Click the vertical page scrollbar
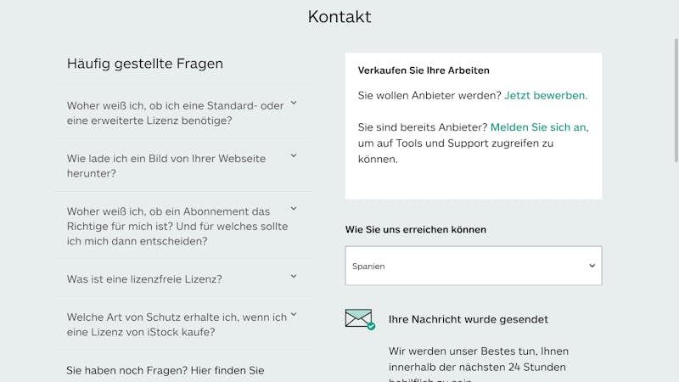The image size is (679, 382). (x=676, y=100)
